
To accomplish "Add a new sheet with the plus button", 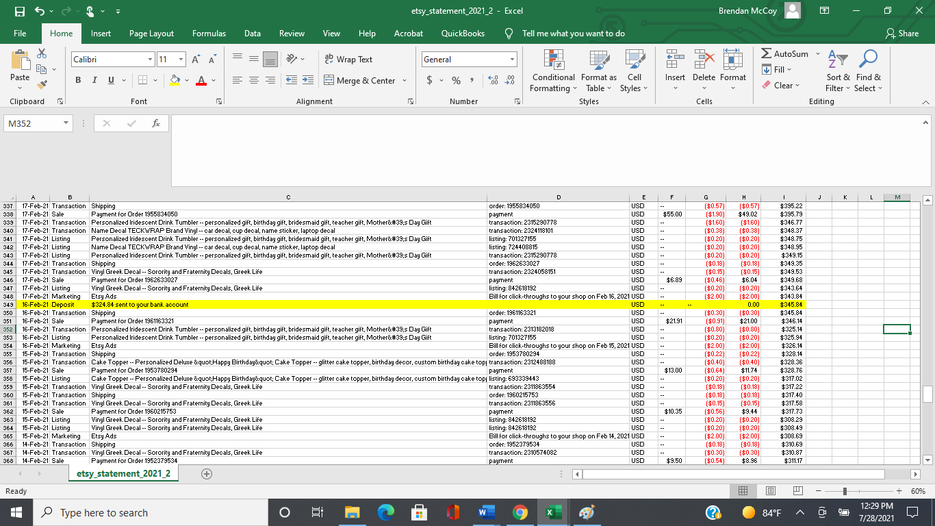I will click(207, 473).
